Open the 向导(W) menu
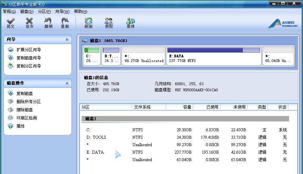303x174 pixels. (x=63, y=12)
